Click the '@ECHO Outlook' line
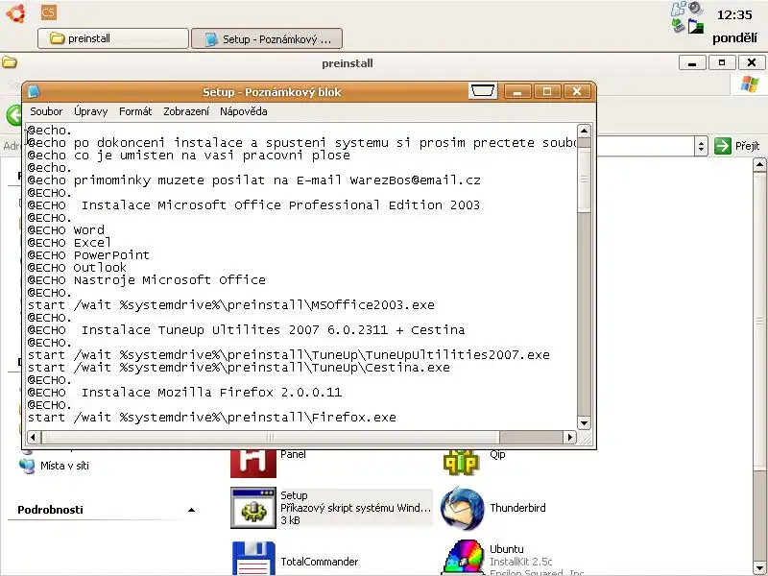This screenshot has height=576, width=768. (77, 268)
